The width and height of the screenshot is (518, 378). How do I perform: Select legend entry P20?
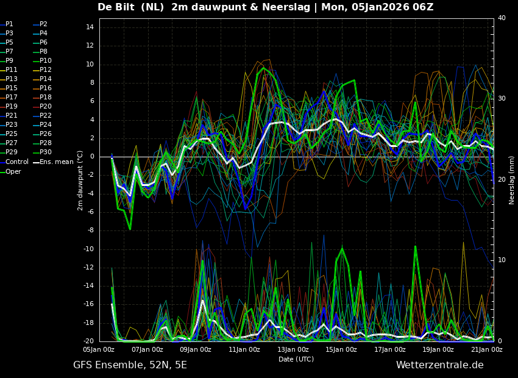pos(43,107)
